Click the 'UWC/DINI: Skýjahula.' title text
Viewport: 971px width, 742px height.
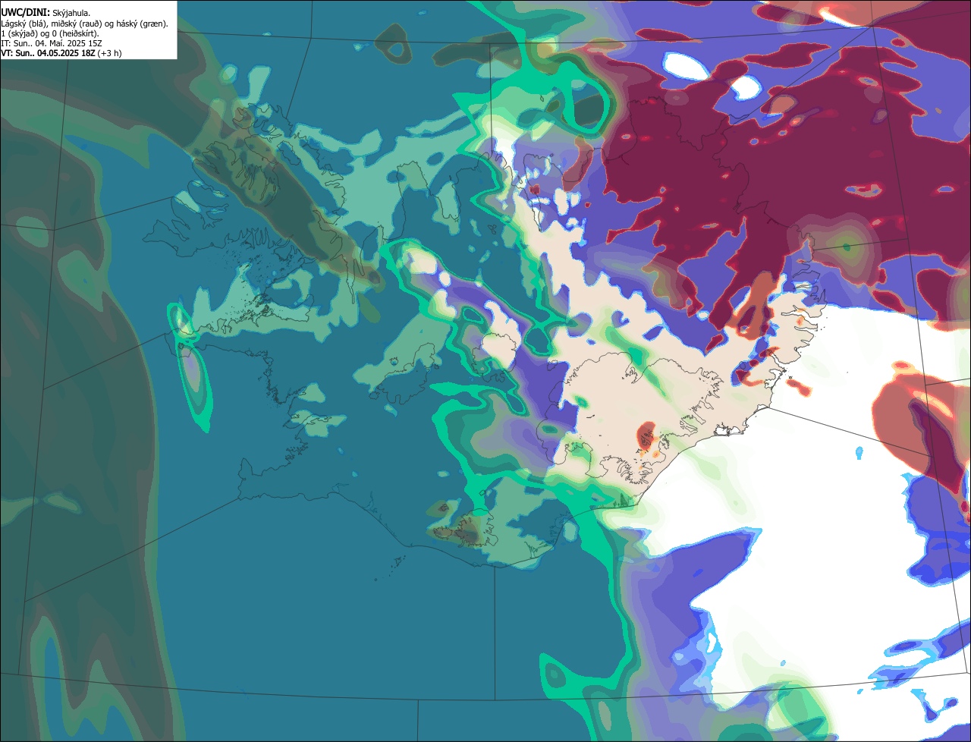(x=46, y=13)
